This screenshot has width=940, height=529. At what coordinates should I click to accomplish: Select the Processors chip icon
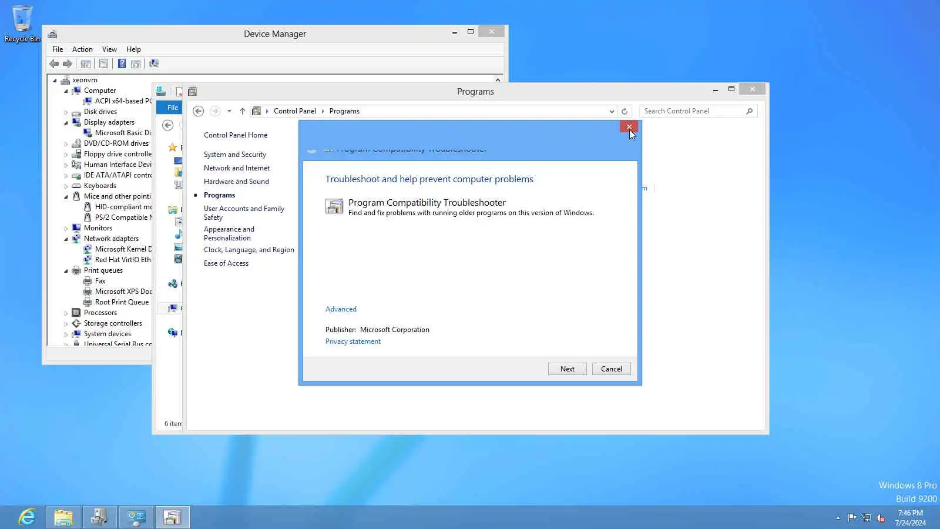pyautogui.click(x=76, y=313)
